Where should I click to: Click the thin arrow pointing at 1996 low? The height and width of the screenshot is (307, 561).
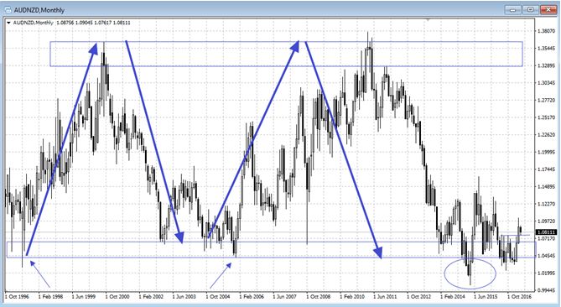pos(40,274)
